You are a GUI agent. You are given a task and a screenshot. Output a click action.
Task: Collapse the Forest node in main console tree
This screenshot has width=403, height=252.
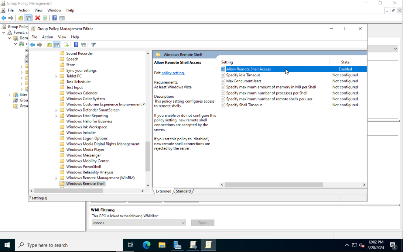click(x=4, y=32)
